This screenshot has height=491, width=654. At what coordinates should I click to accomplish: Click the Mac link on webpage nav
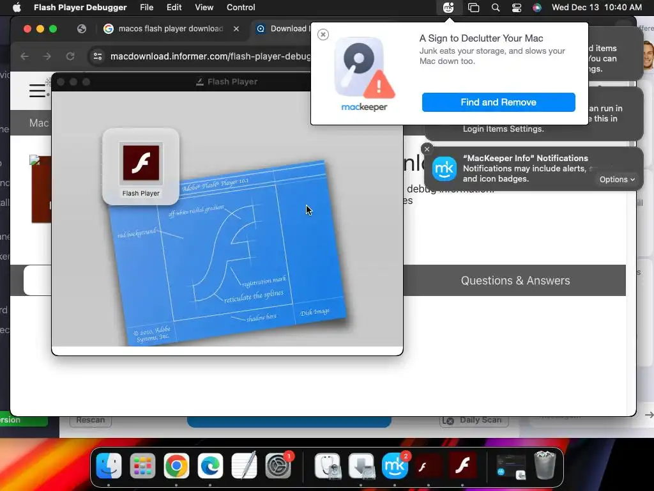pyautogui.click(x=39, y=123)
